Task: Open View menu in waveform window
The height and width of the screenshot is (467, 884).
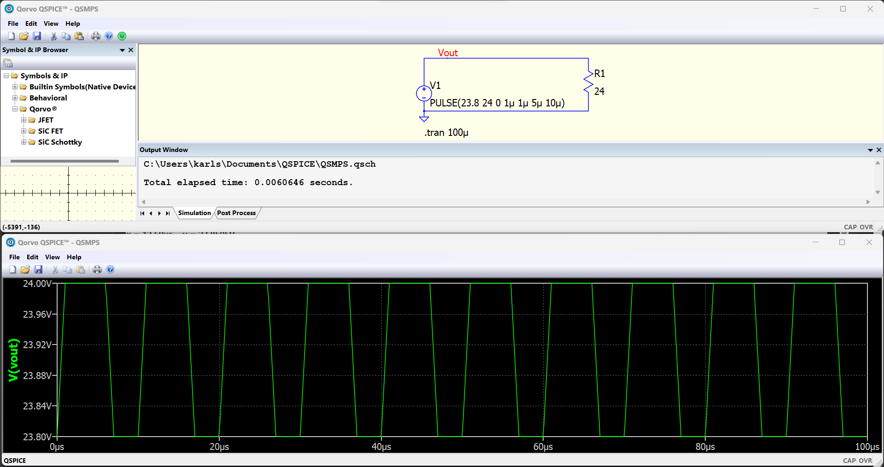Action: 52,257
